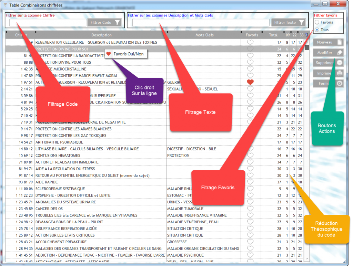Viewport: 353px width, 266px height.
Task: Click the blank page icon on Nouveau
Action: click(x=340, y=42)
